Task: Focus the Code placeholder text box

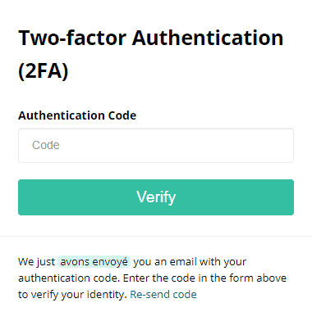Action: [x=156, y=146]
